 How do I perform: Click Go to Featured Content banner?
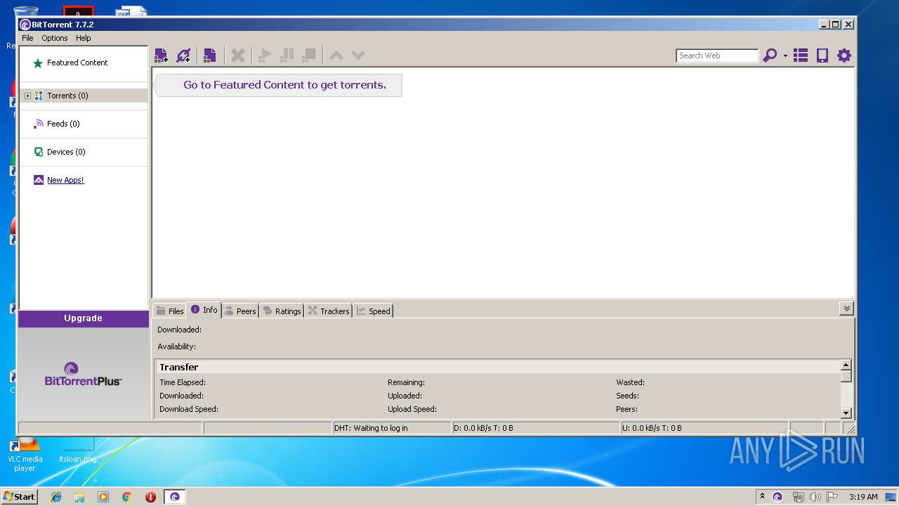[x=278, y=85]
